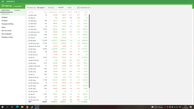The image size is (194, 109).
Task: Switch the ENG input language indicator
Action: [180, 107]
